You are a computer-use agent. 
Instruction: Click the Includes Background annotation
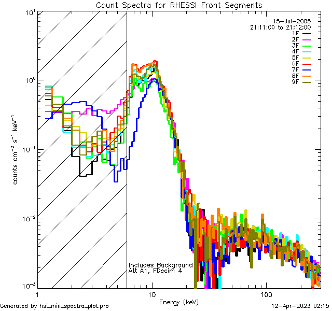pyautogui.click(x=160, y=265)
